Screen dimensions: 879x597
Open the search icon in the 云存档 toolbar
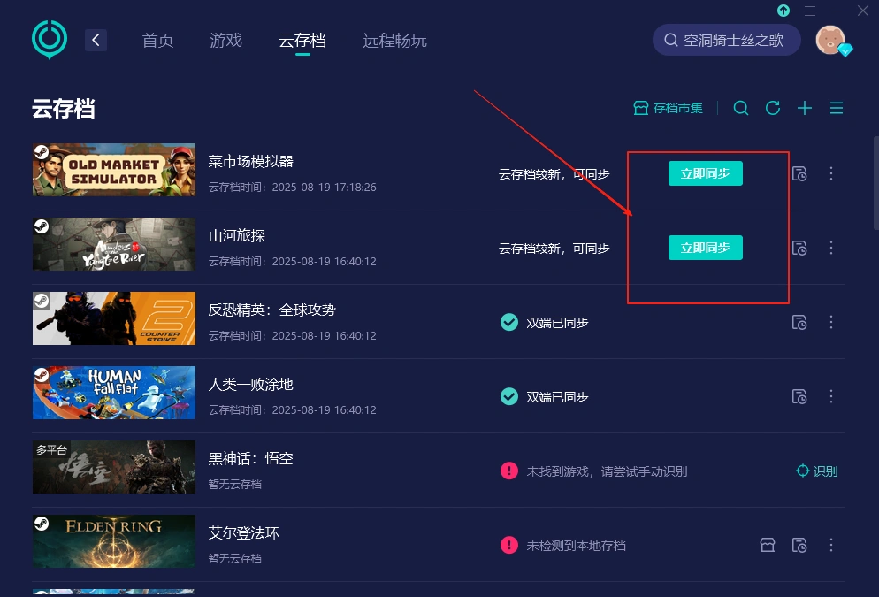[741, 108]
